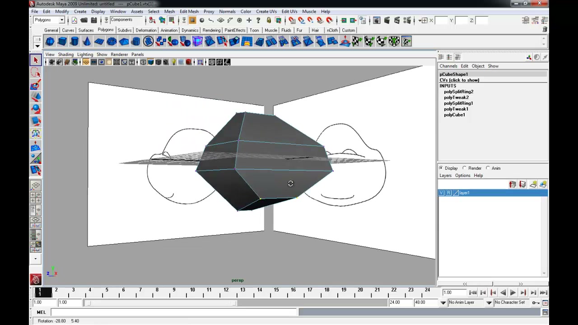Open the Mesh menu
This screenshot has width=578, height=325.
point(169,11)
